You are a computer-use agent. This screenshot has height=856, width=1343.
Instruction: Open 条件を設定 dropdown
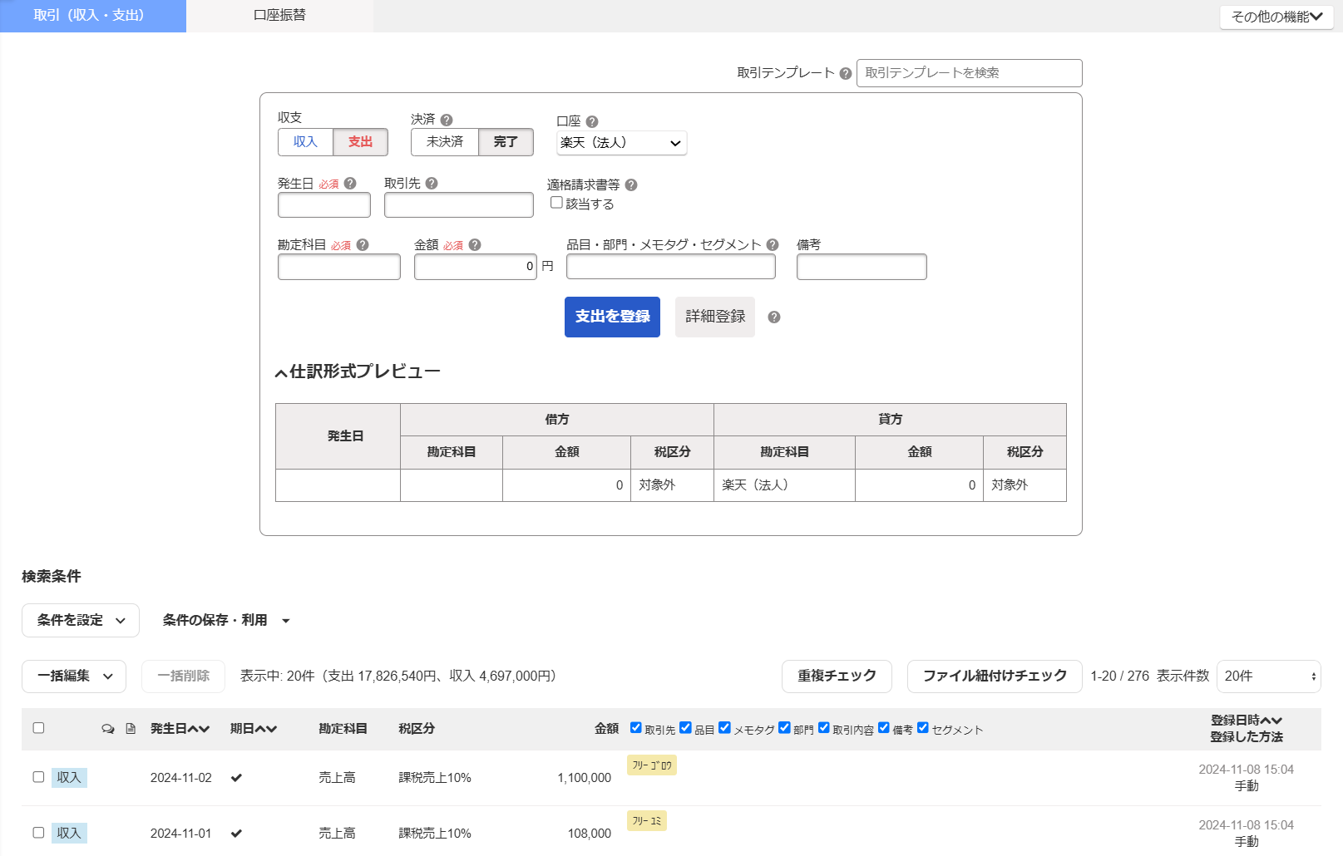pos(81,621)
